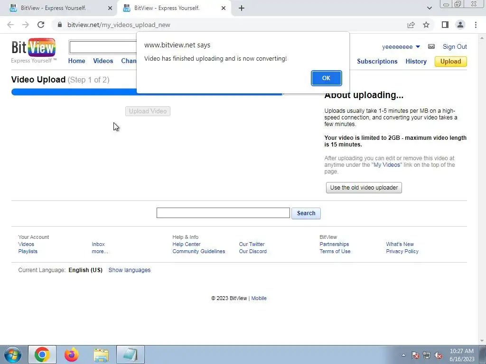486x364 pixels.
Task: Reload the page with the refresh icon
Action: point(41,25)
